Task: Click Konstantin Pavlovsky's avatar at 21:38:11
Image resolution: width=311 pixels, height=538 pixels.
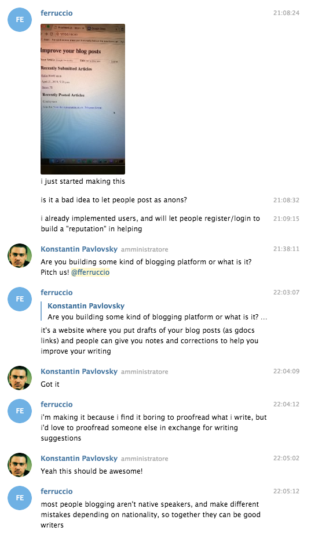Action: click(20, 256)
